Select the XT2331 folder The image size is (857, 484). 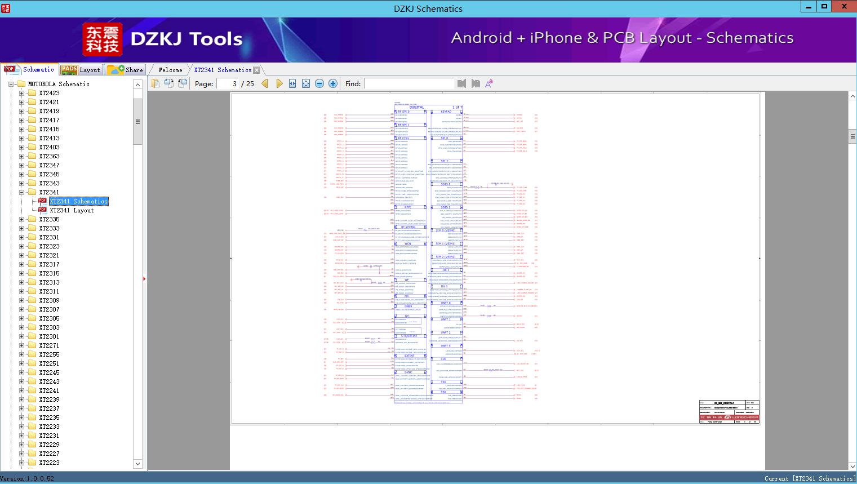tap(49, 237)
